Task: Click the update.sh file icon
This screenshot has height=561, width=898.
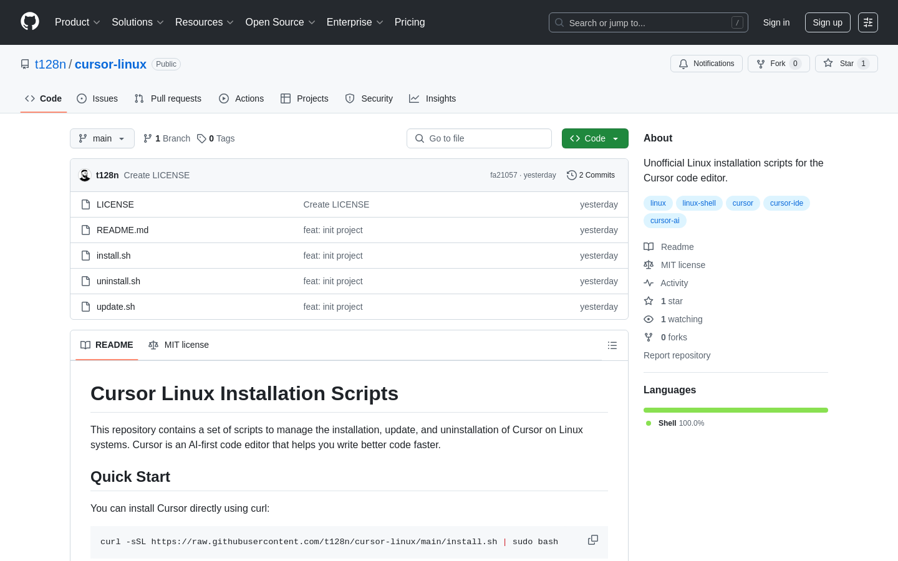Action: [x=86, y=307]
